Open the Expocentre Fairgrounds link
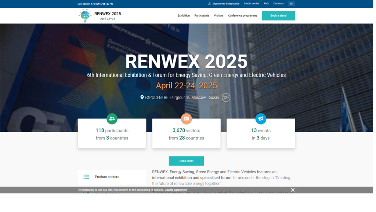 tap(226, 4)
